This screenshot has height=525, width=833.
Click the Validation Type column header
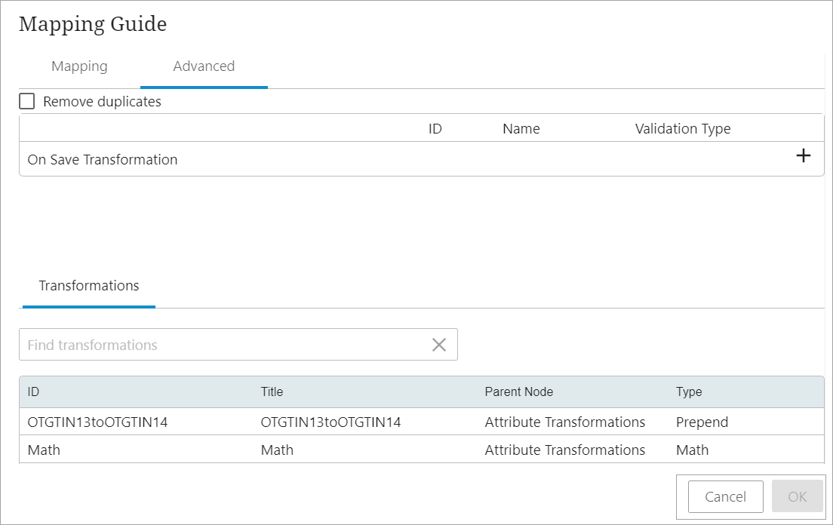682,128
